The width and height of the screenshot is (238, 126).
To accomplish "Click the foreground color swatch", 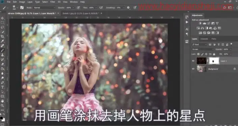I will point(1,118).
